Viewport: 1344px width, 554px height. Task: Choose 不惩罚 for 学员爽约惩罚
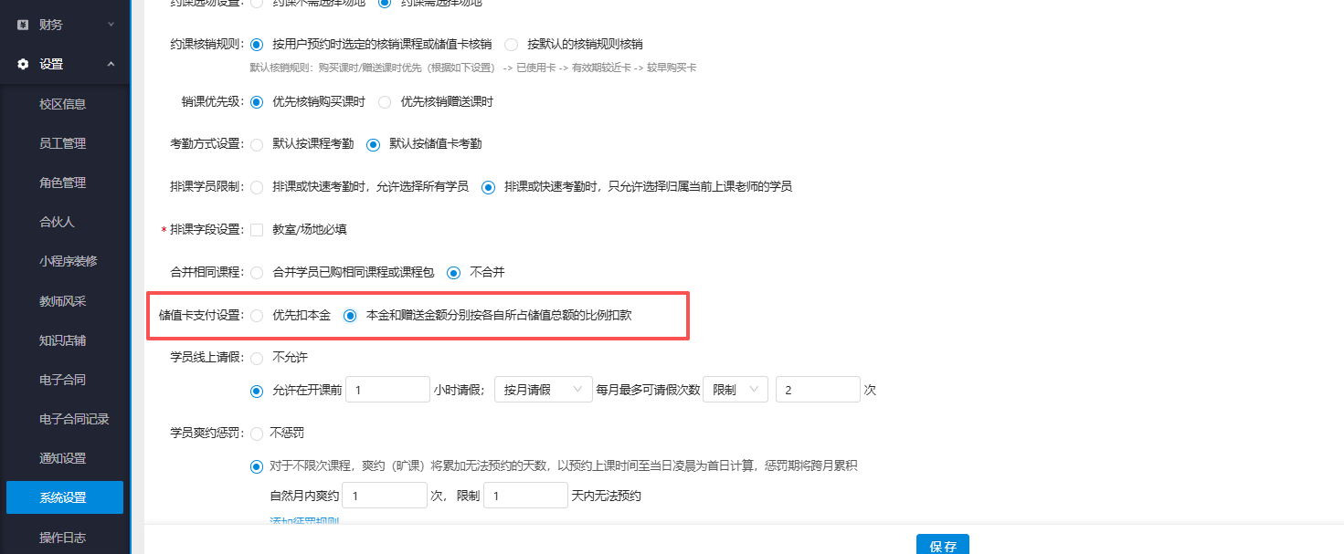[257, 433]
